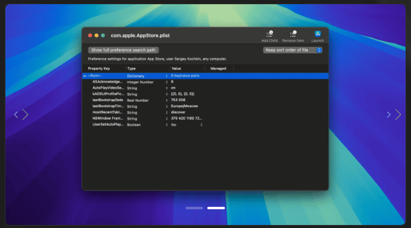Select the lastBootstrapDate property key
411x228 pixels.
coord(107,100)
